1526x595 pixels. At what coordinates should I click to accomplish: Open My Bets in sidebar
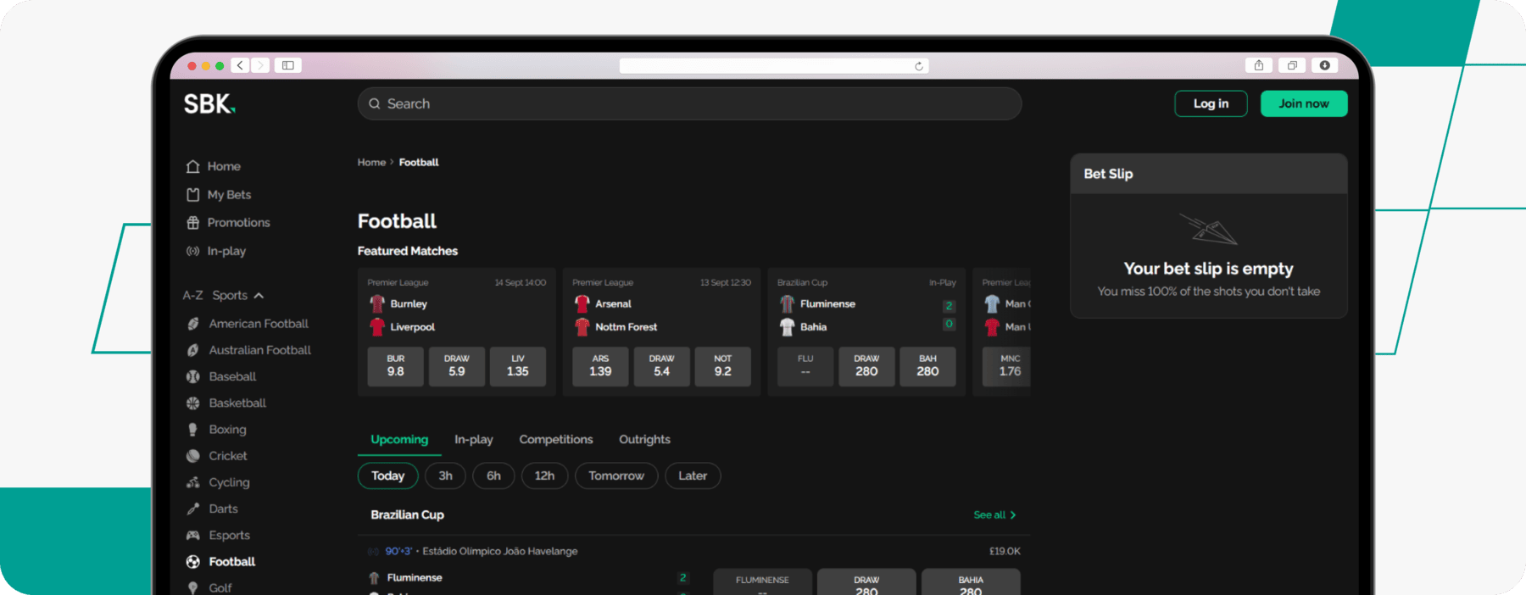pos(219,194)
